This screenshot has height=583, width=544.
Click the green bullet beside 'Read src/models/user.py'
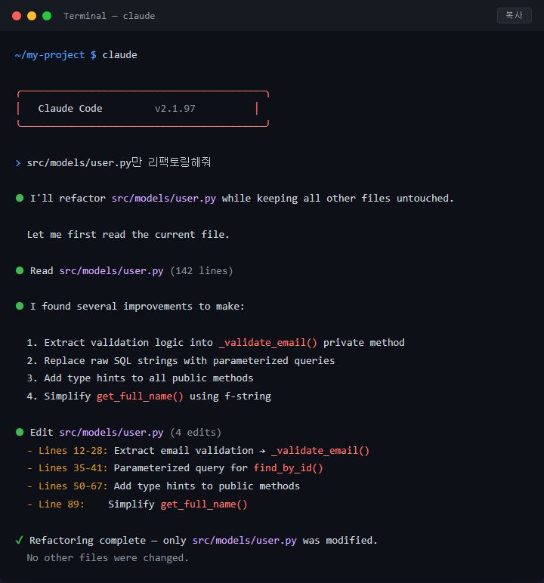tap(20, 270)
